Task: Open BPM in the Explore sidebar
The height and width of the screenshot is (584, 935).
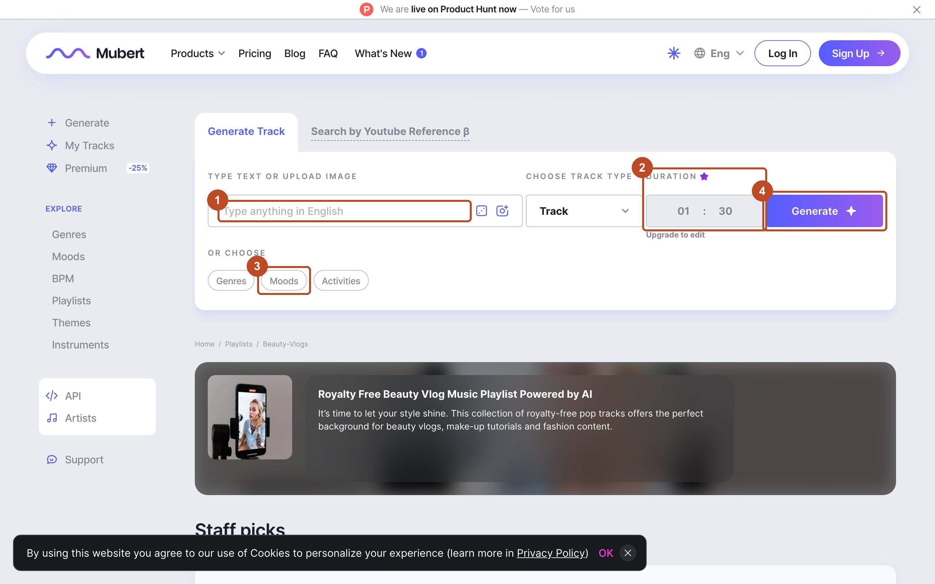Action: click(63, 278)
